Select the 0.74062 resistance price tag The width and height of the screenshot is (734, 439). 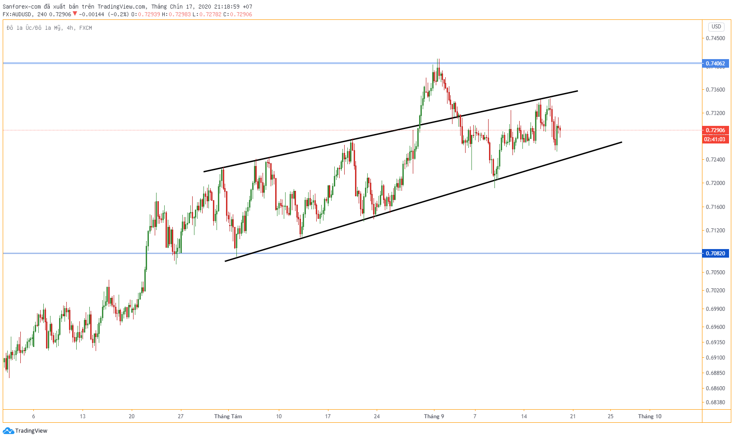pos(716,63)
